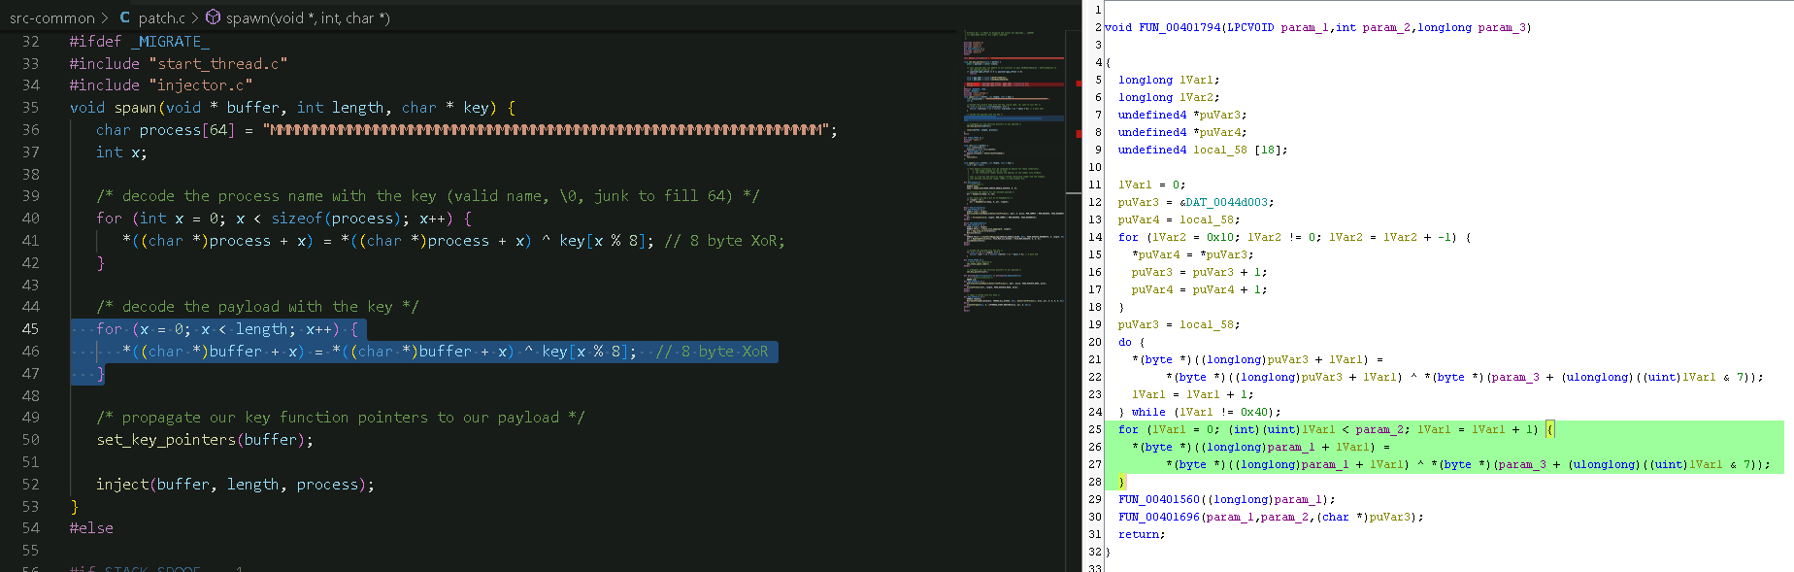The width and height of the screenshot is (1794, 572).
Task: Click the cube symbol icon before spawn
Action: 213,17
